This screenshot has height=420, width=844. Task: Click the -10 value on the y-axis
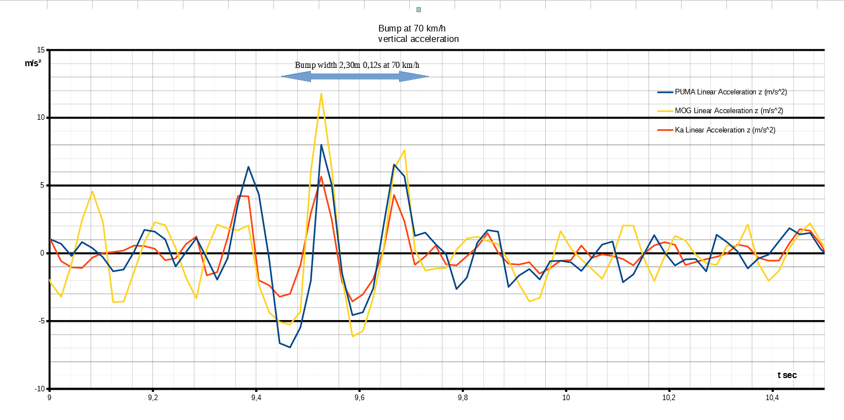[x=39, y=389]
